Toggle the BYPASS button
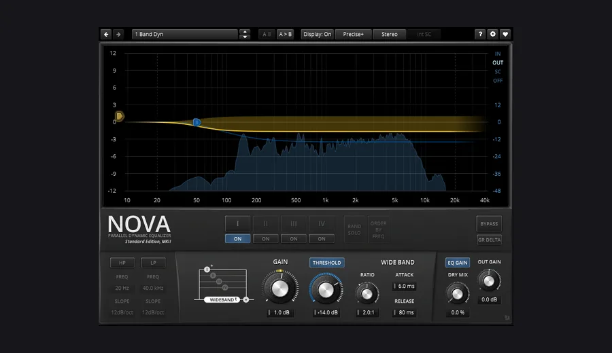The height and width of the screenshot is (353, 612). 489,224
